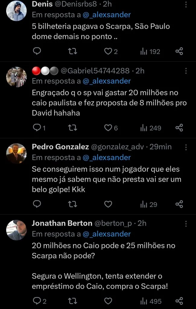Open the reply composer on Pedro Gonzalez's comment

[x=37, y=204]
